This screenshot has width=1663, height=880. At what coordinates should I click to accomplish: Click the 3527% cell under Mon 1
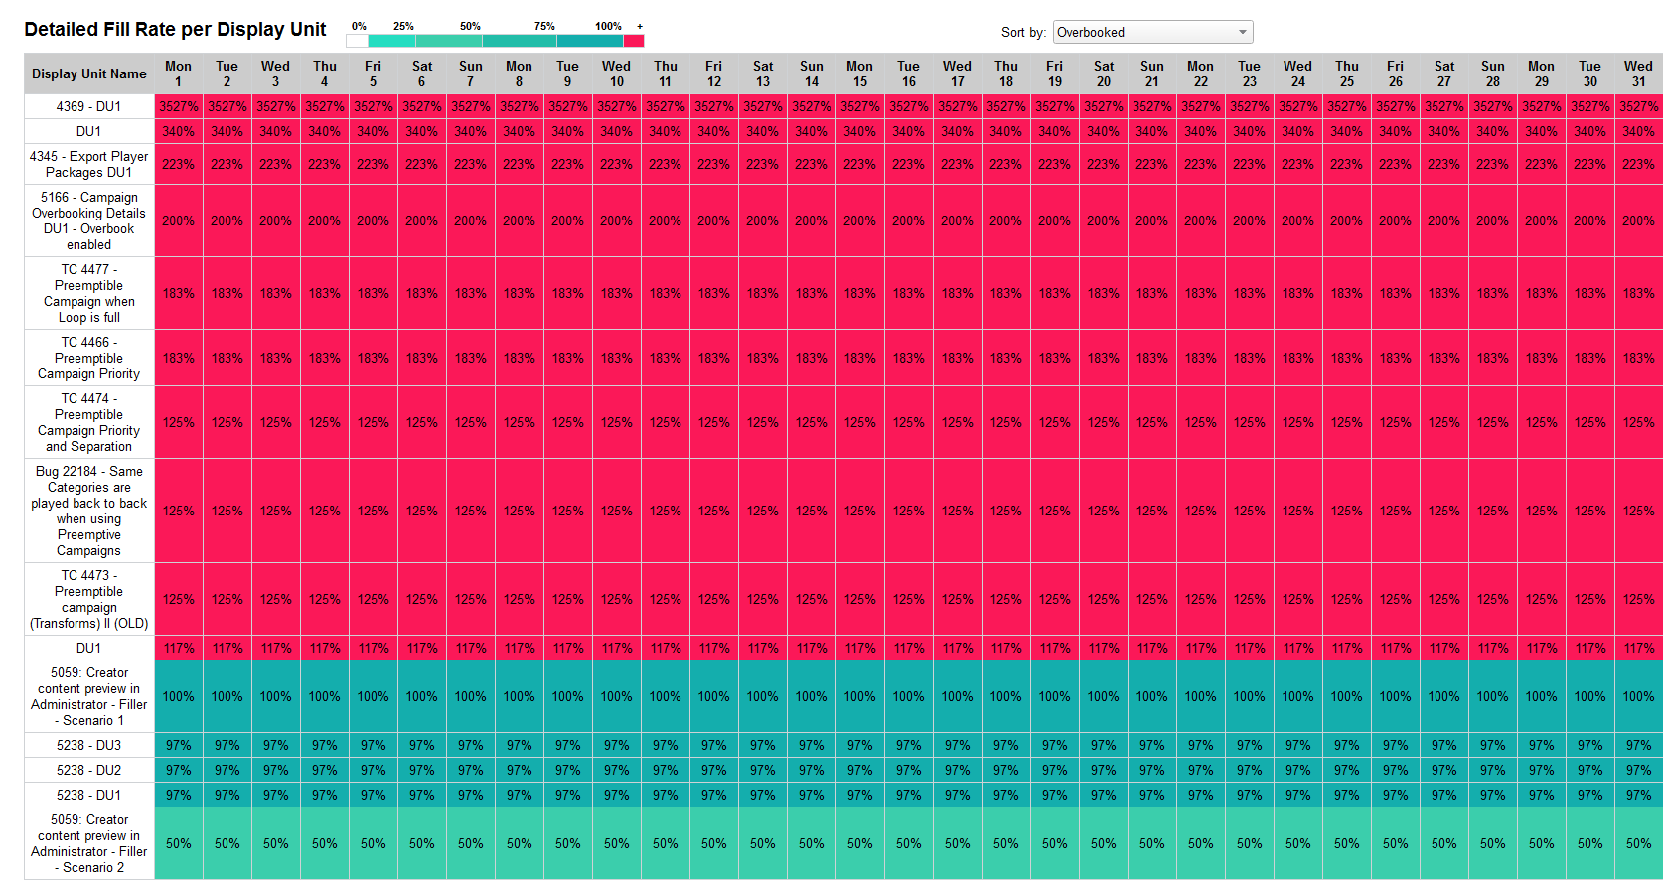(x=179, y=106)
